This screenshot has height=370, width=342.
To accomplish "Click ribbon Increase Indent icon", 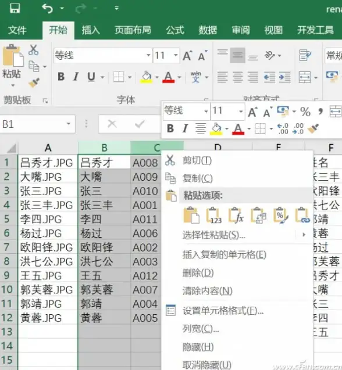I will [x=285, y=77].
